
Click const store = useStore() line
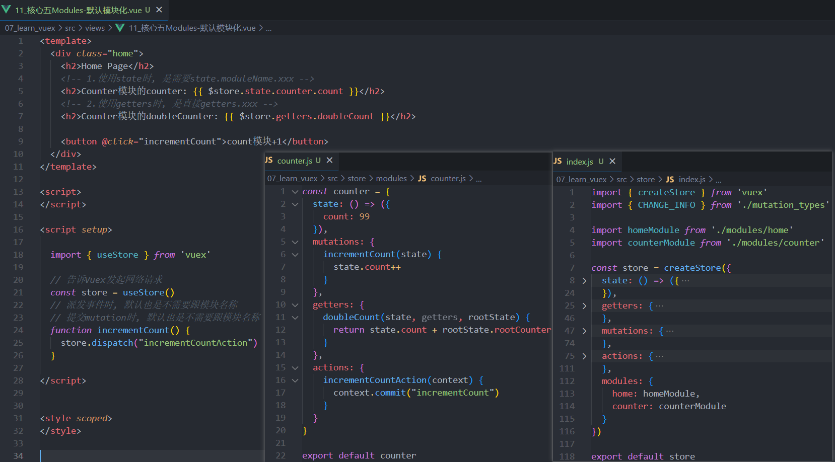point(112,292)
